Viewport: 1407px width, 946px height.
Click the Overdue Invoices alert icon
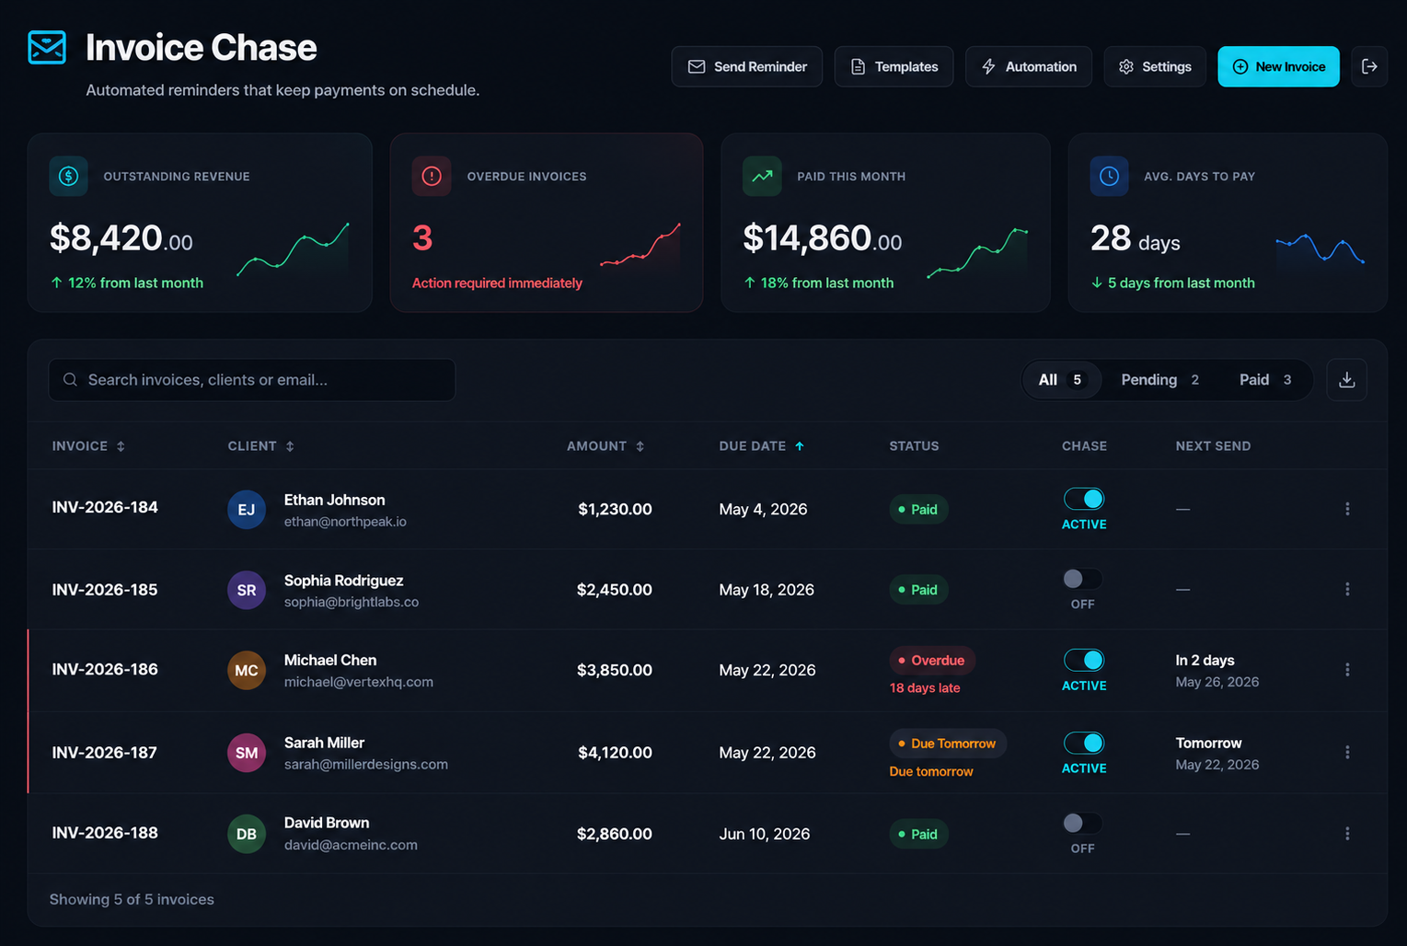click(432, 176)
